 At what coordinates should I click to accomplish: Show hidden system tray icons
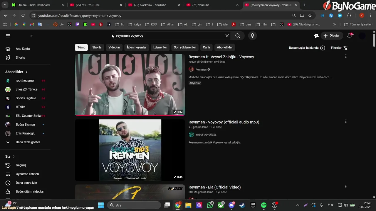point(298,205)
